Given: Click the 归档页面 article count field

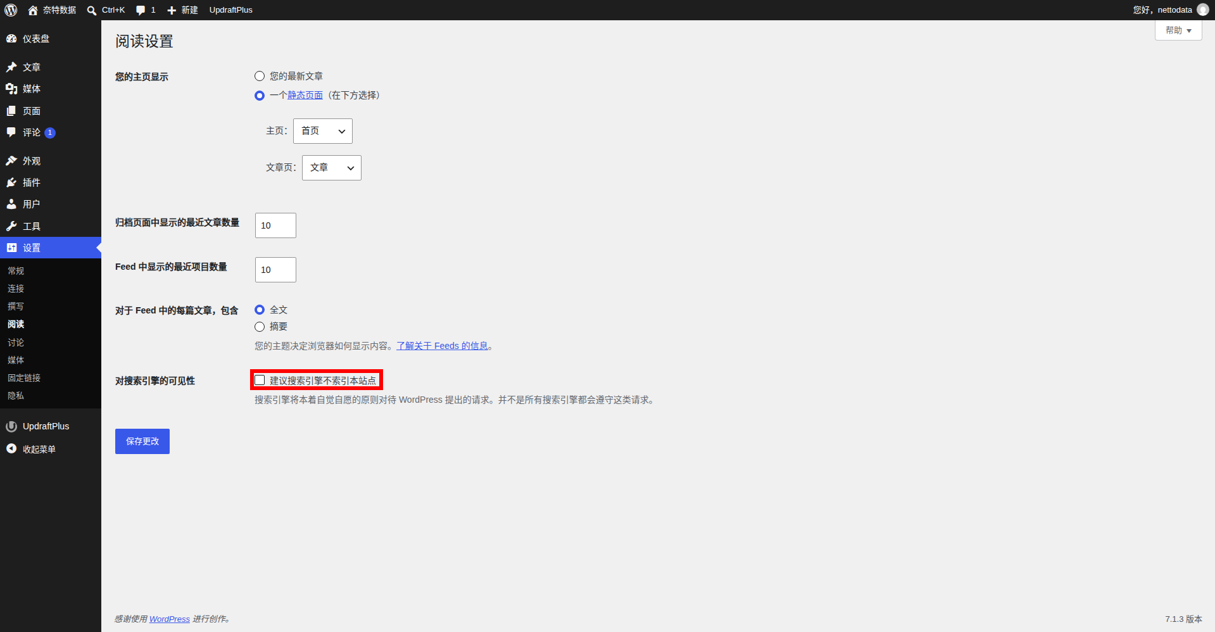Looking at the screenshot, I should click(275, 225).
